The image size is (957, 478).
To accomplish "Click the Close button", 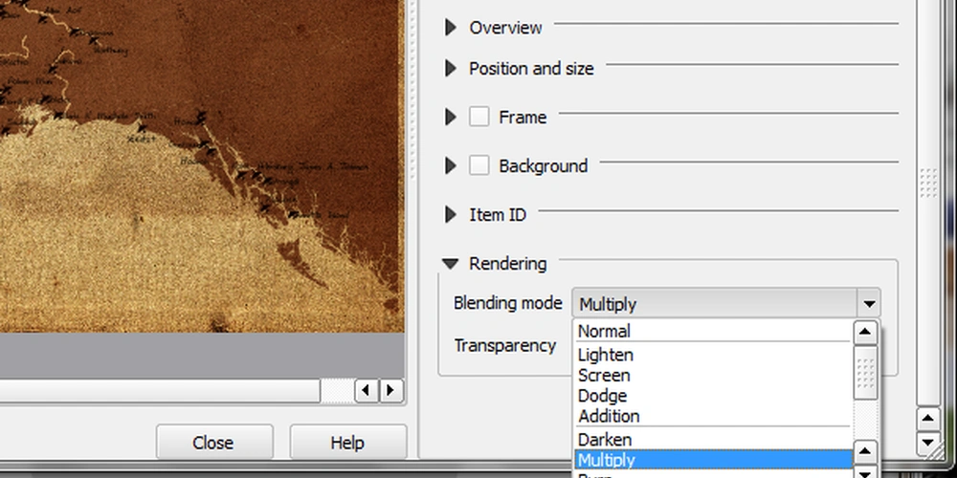I will [214, 443].
